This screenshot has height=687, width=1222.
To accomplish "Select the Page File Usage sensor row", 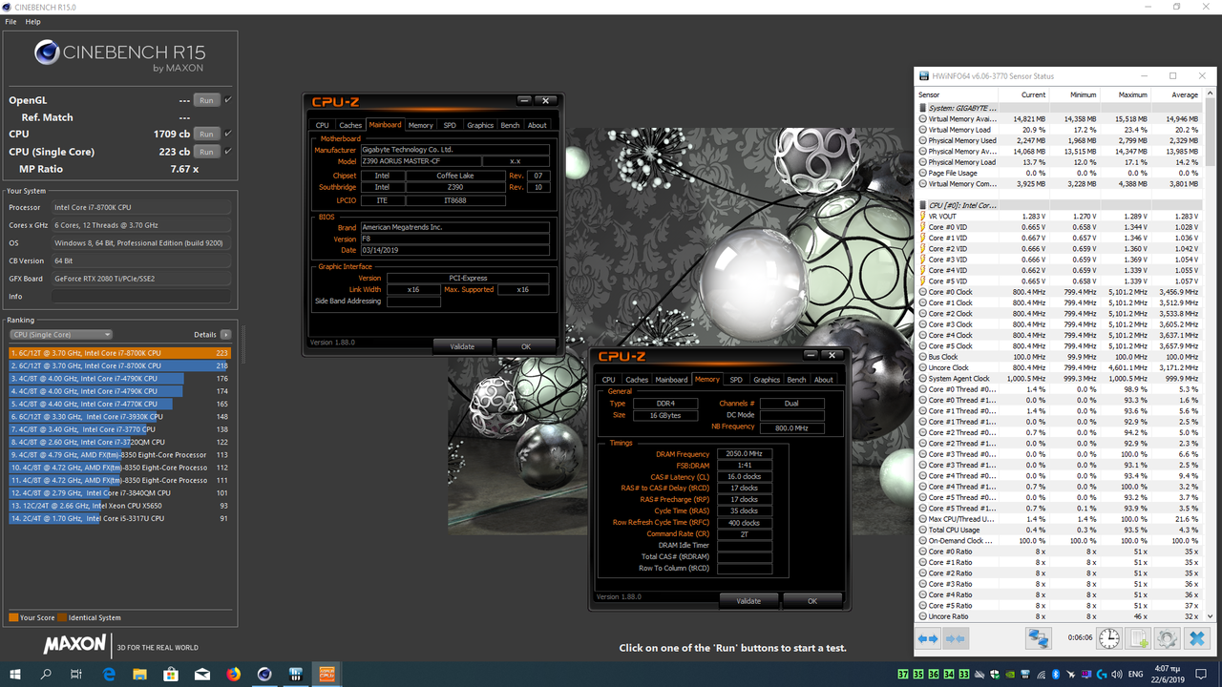I will (x=1059, y=173).
